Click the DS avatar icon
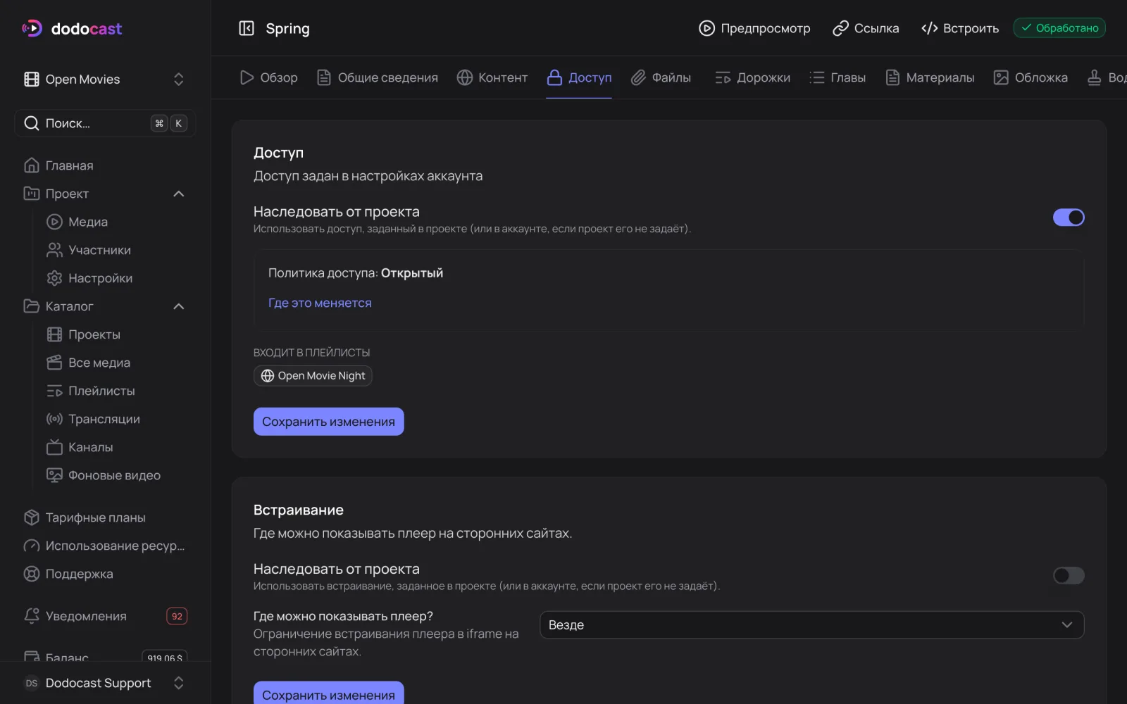This screenshot has height=704, width=1127. tap(32, 683)
